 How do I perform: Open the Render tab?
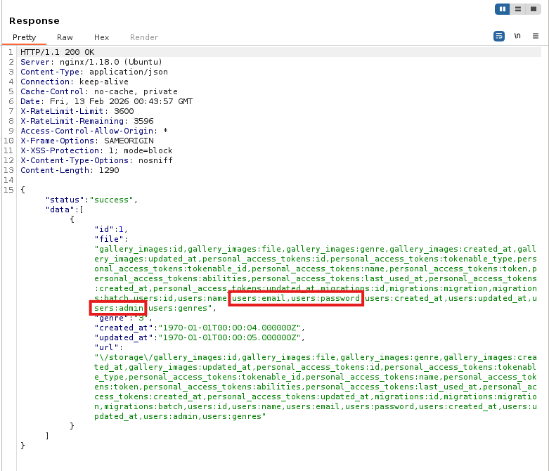pyautogui.click(x=144, y=37)
